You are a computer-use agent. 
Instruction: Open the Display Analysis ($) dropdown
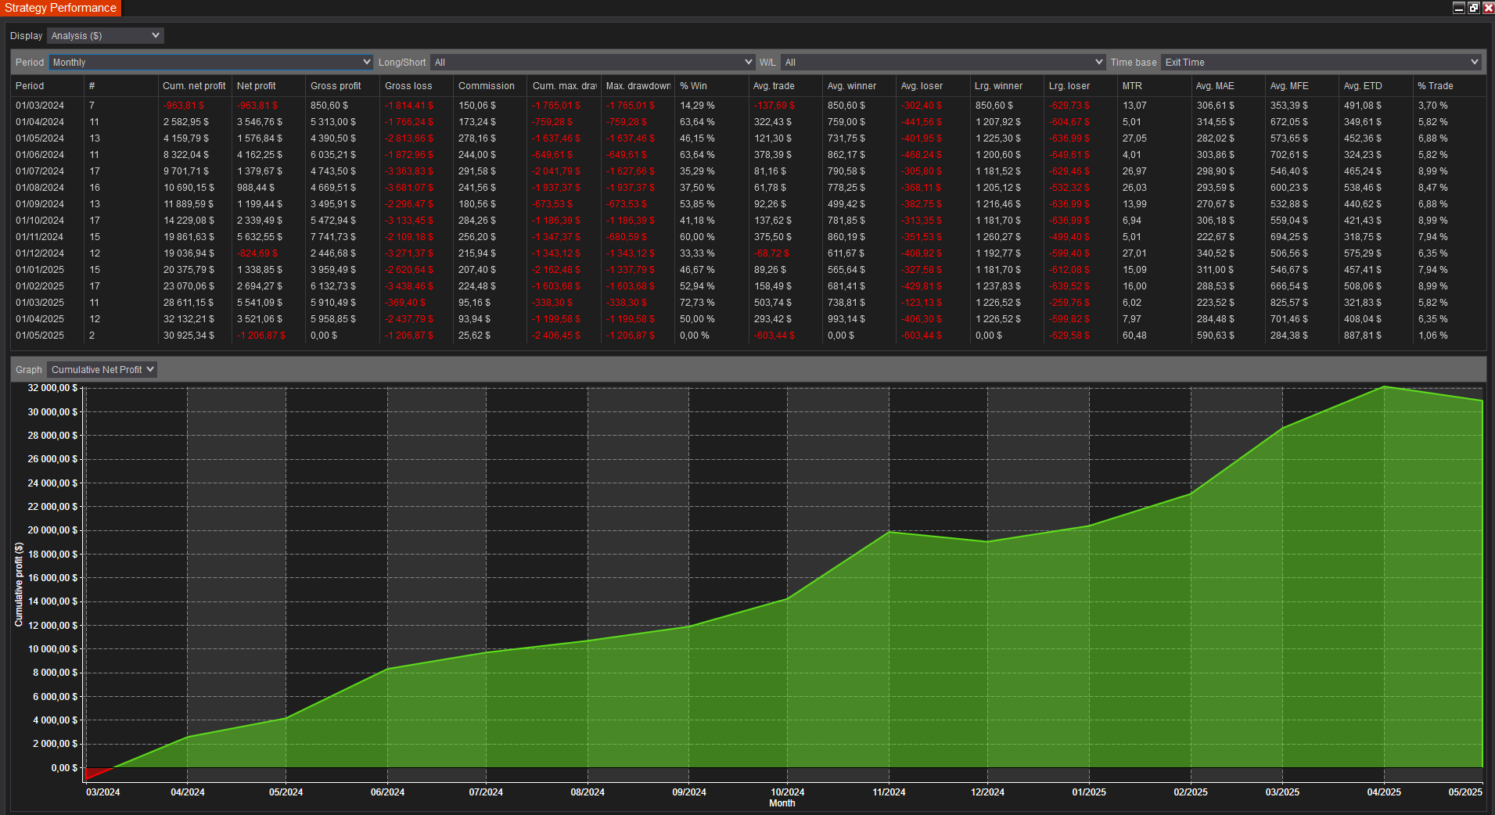click(x=105, y=36)
